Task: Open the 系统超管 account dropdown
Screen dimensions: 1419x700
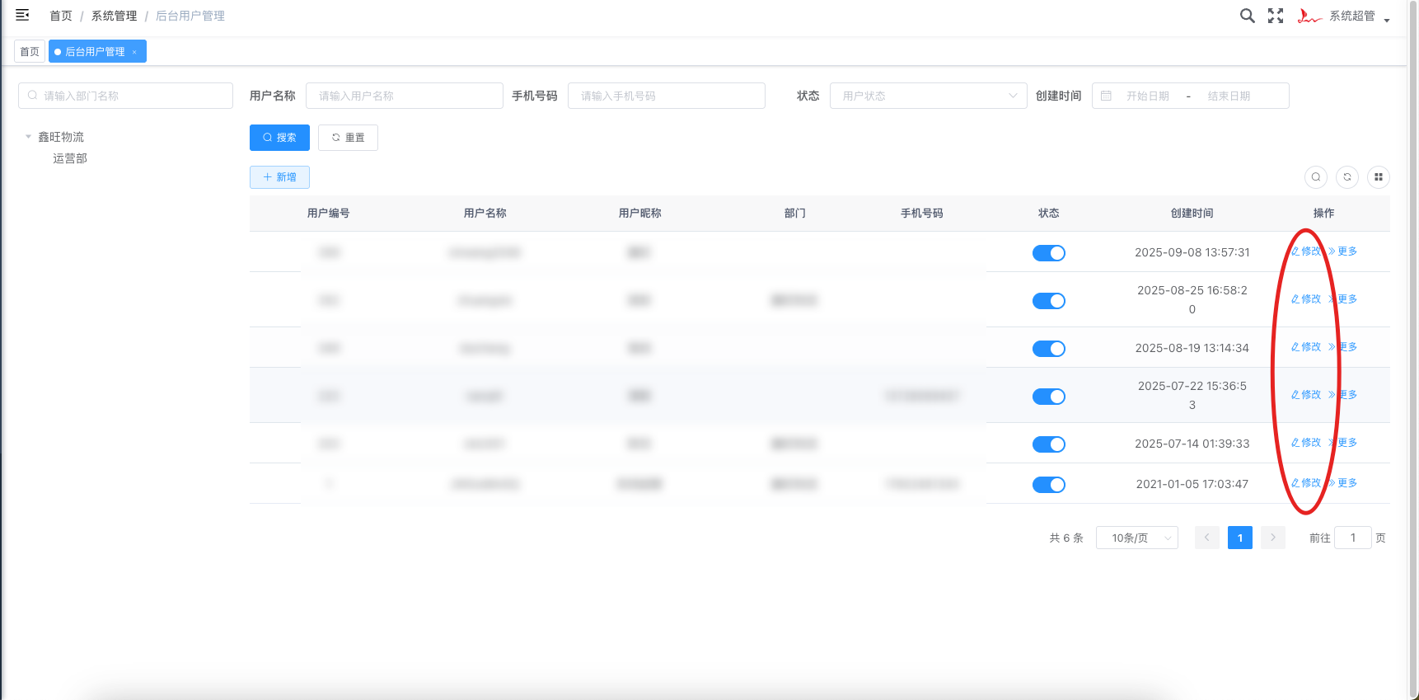Action: (x=1359, y=16)
